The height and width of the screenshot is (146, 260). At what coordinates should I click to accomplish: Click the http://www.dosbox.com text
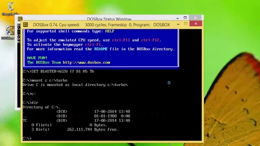pos(86,63)
